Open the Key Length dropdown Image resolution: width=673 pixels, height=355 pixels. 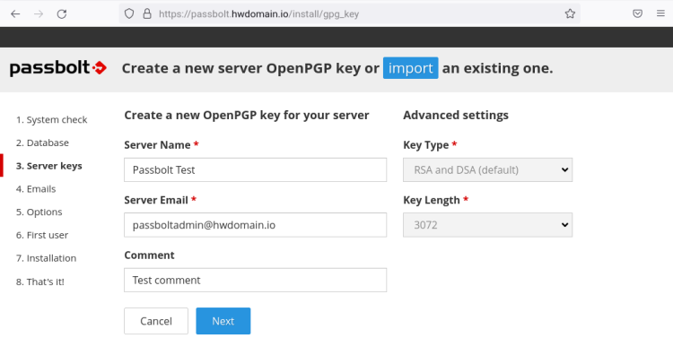coord(487,225)
